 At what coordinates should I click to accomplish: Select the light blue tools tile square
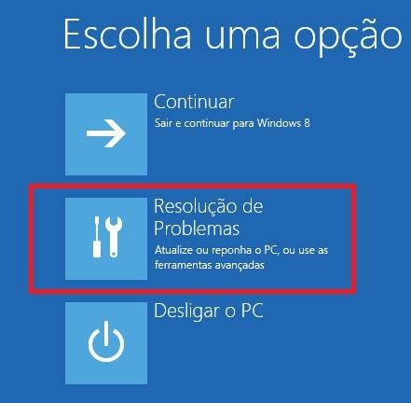click(106, 239)
